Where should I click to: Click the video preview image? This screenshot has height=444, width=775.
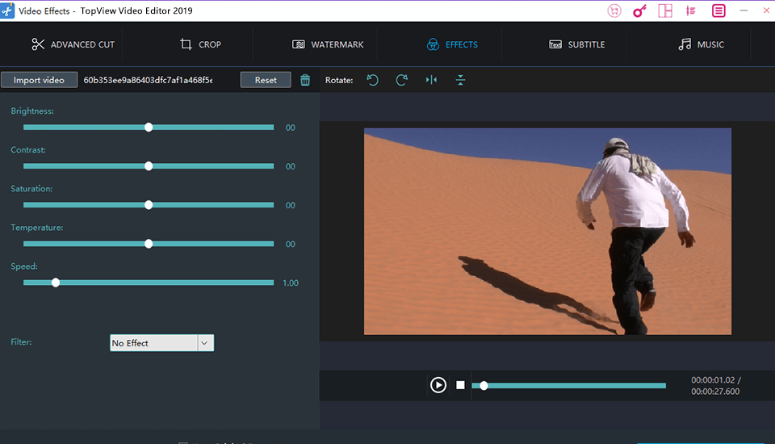pyautogui.click(x=547, y=232)
